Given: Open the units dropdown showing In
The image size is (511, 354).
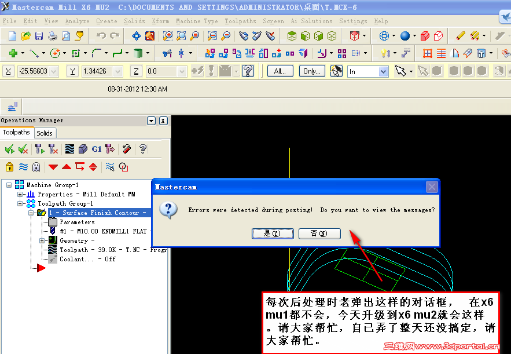Looking at the screenshot, I should pyautogui.click(x=382, y=71).
